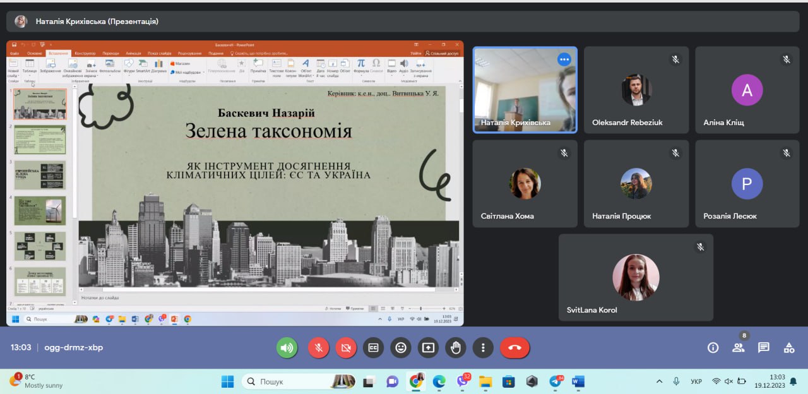This screenshot has width=808, height=394.
Task: Open the Windows Start menu
Action: 227,381
